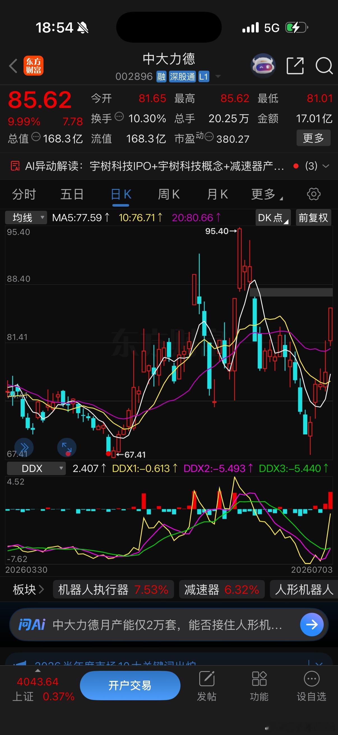Tap the 融 margin badge
Viewport: 338px width, 735px height.
(161, 77)
